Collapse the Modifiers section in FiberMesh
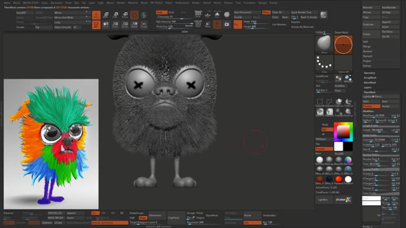The width and height of the screenshot is (406, 228). click(x=368, y=111)
